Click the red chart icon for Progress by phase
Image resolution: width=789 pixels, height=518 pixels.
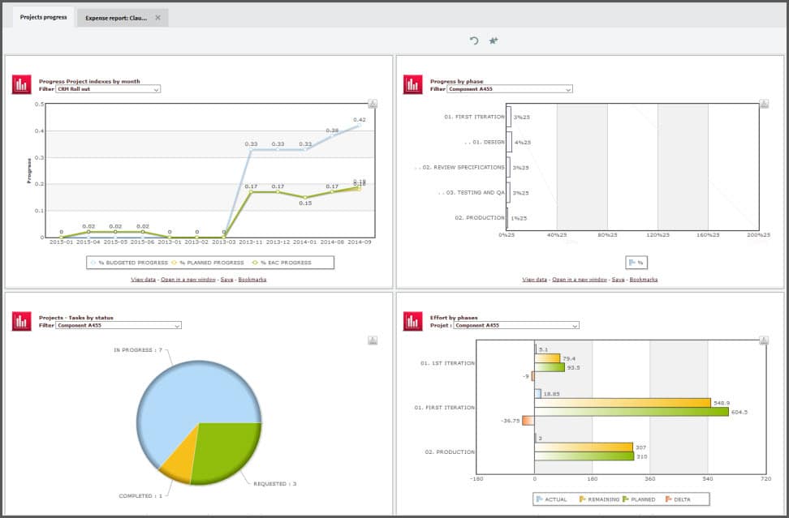[x=413, y=84]
